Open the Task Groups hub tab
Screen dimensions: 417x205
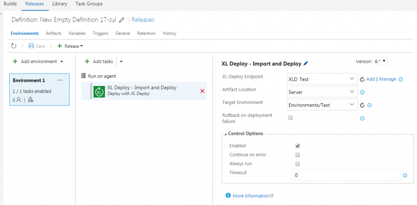pyautogui.click(x=89, y=4)
